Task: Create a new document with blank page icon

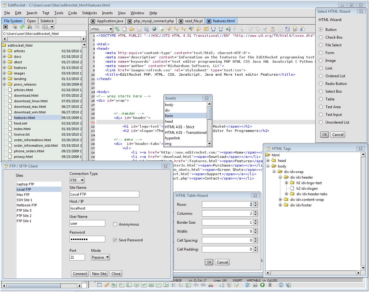Action: tap(124, 29)
